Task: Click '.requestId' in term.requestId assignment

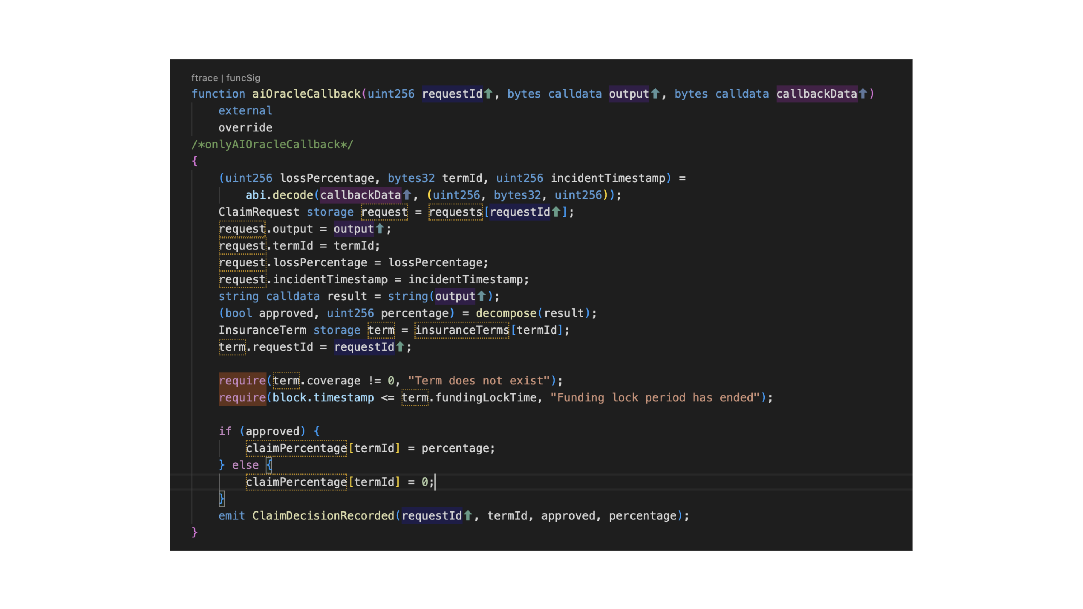Action: 280,347
